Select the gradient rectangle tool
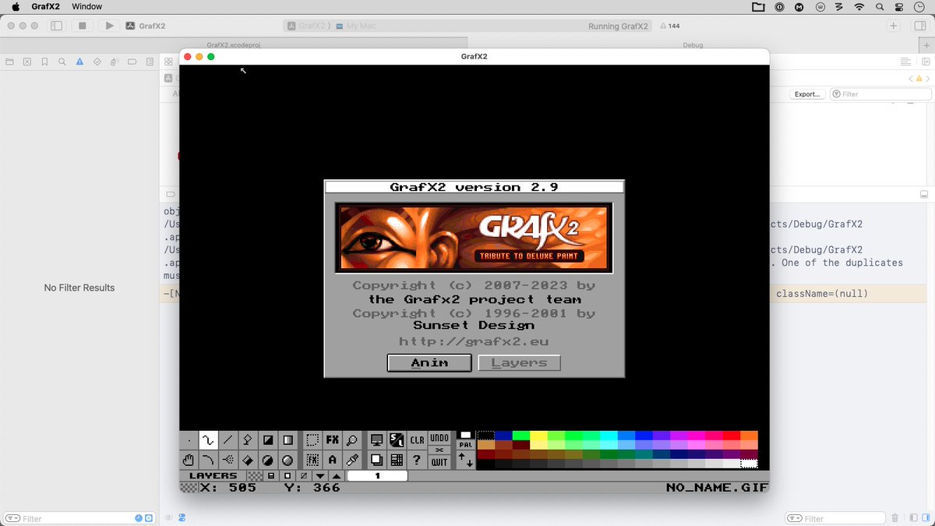The width and height of the screenshot is (935, 526). [x=288, y=440]
